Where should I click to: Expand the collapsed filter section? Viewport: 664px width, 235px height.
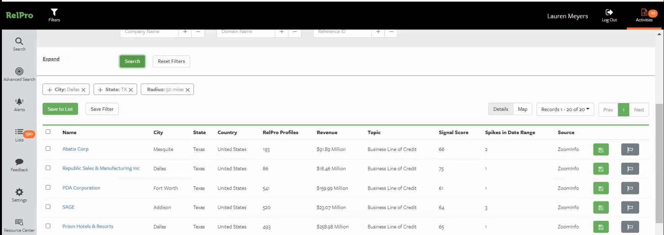(51, 59)
